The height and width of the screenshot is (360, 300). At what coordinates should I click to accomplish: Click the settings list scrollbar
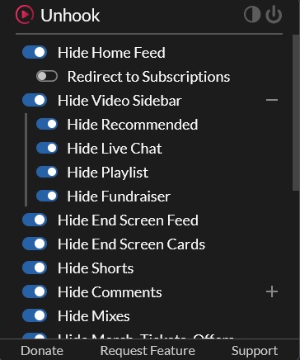pos(296,113)
